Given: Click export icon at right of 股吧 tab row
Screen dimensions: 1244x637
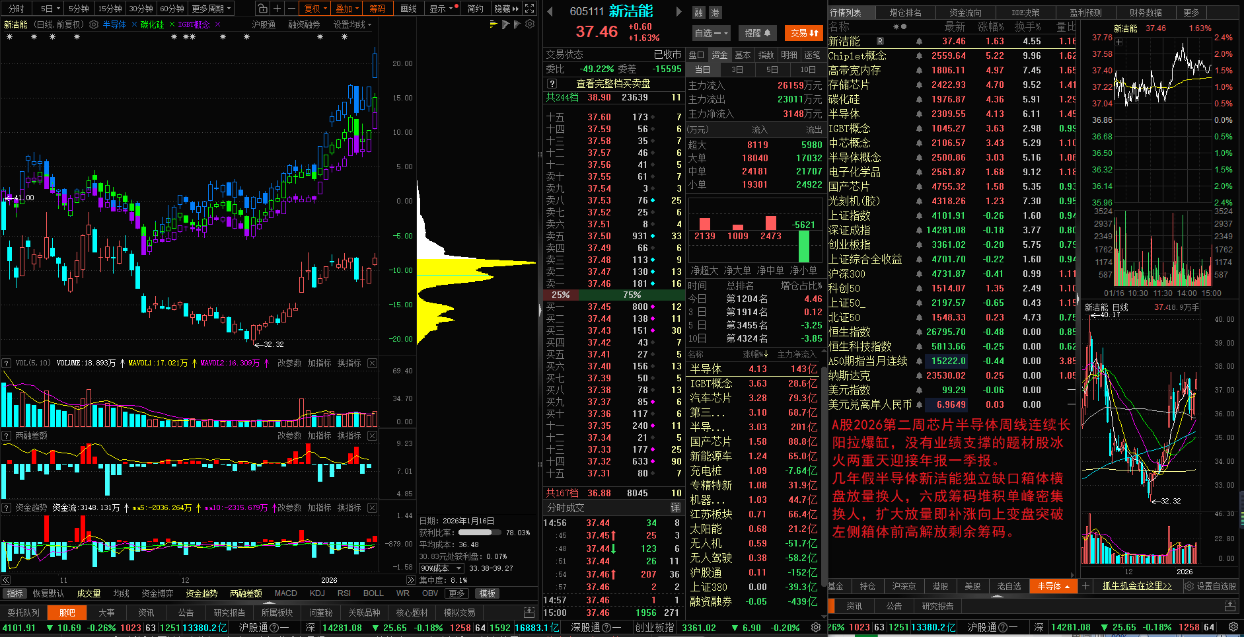Looking at the screenshot, I should pos(529,613).
